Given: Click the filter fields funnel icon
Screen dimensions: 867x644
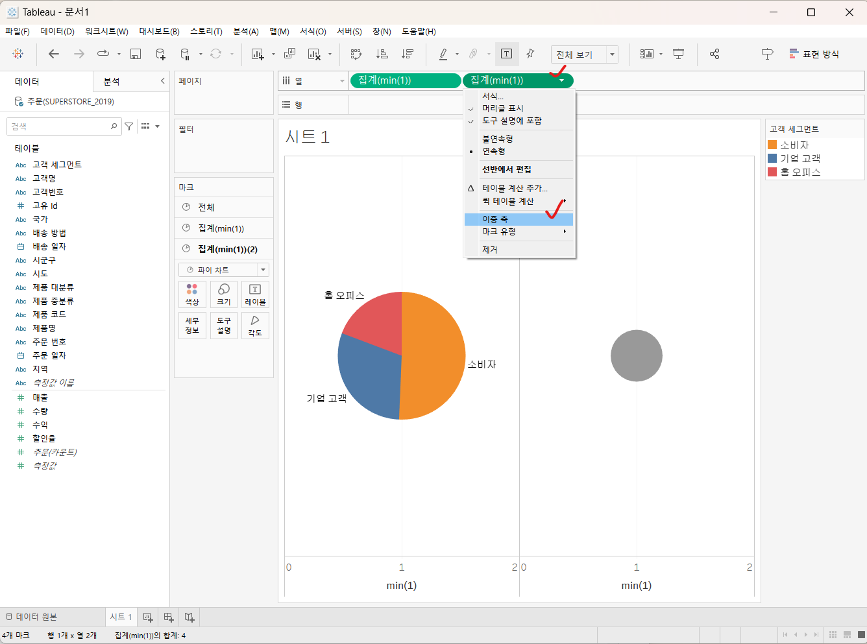Looking at the screenshot, I should click(x=129, y=126).
